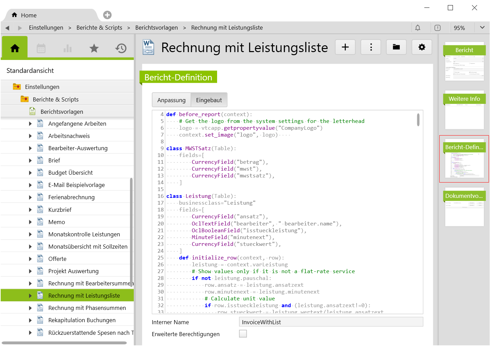Click the folder icon button in header

(x=396, y=47)
